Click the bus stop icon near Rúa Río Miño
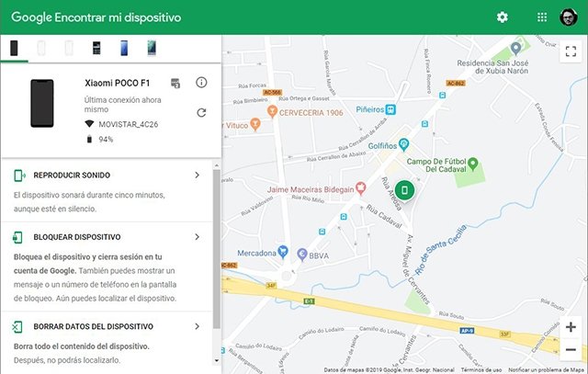The width and height of the screenshot is (588, 374). (x=344, y=217)
